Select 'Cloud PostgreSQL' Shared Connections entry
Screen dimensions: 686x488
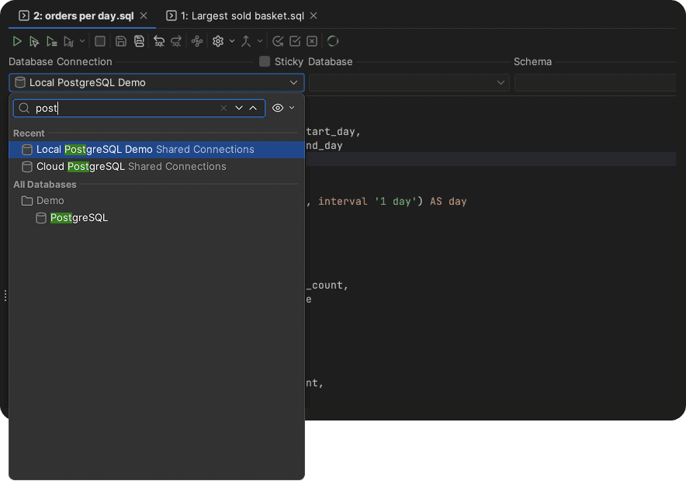pos(157,167)
